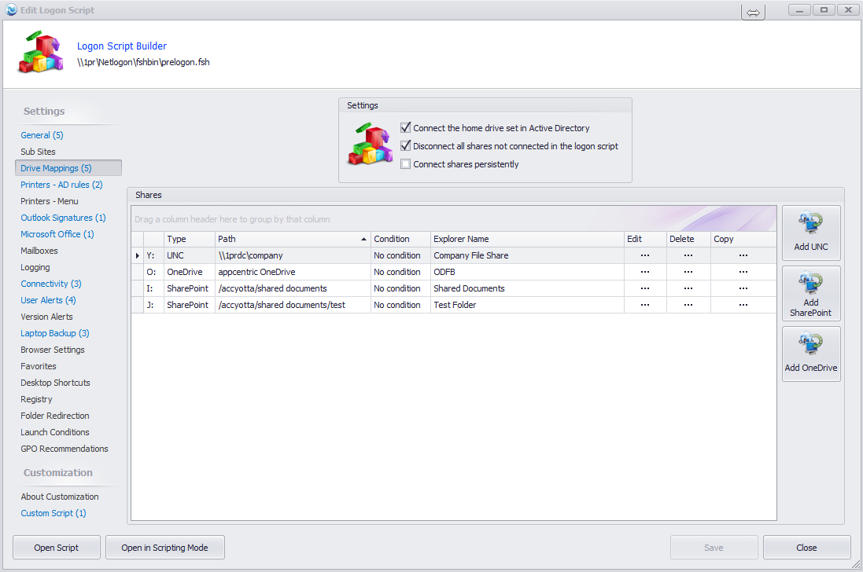The width and height of the screenshot is (863, 572).
Task: Click edit ellipsis for Shared Documents row
Action: point(645,288)
